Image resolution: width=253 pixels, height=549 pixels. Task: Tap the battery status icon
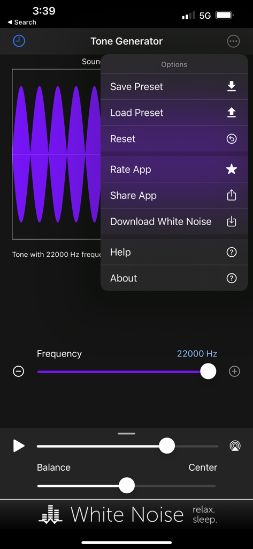click(225, 16)
